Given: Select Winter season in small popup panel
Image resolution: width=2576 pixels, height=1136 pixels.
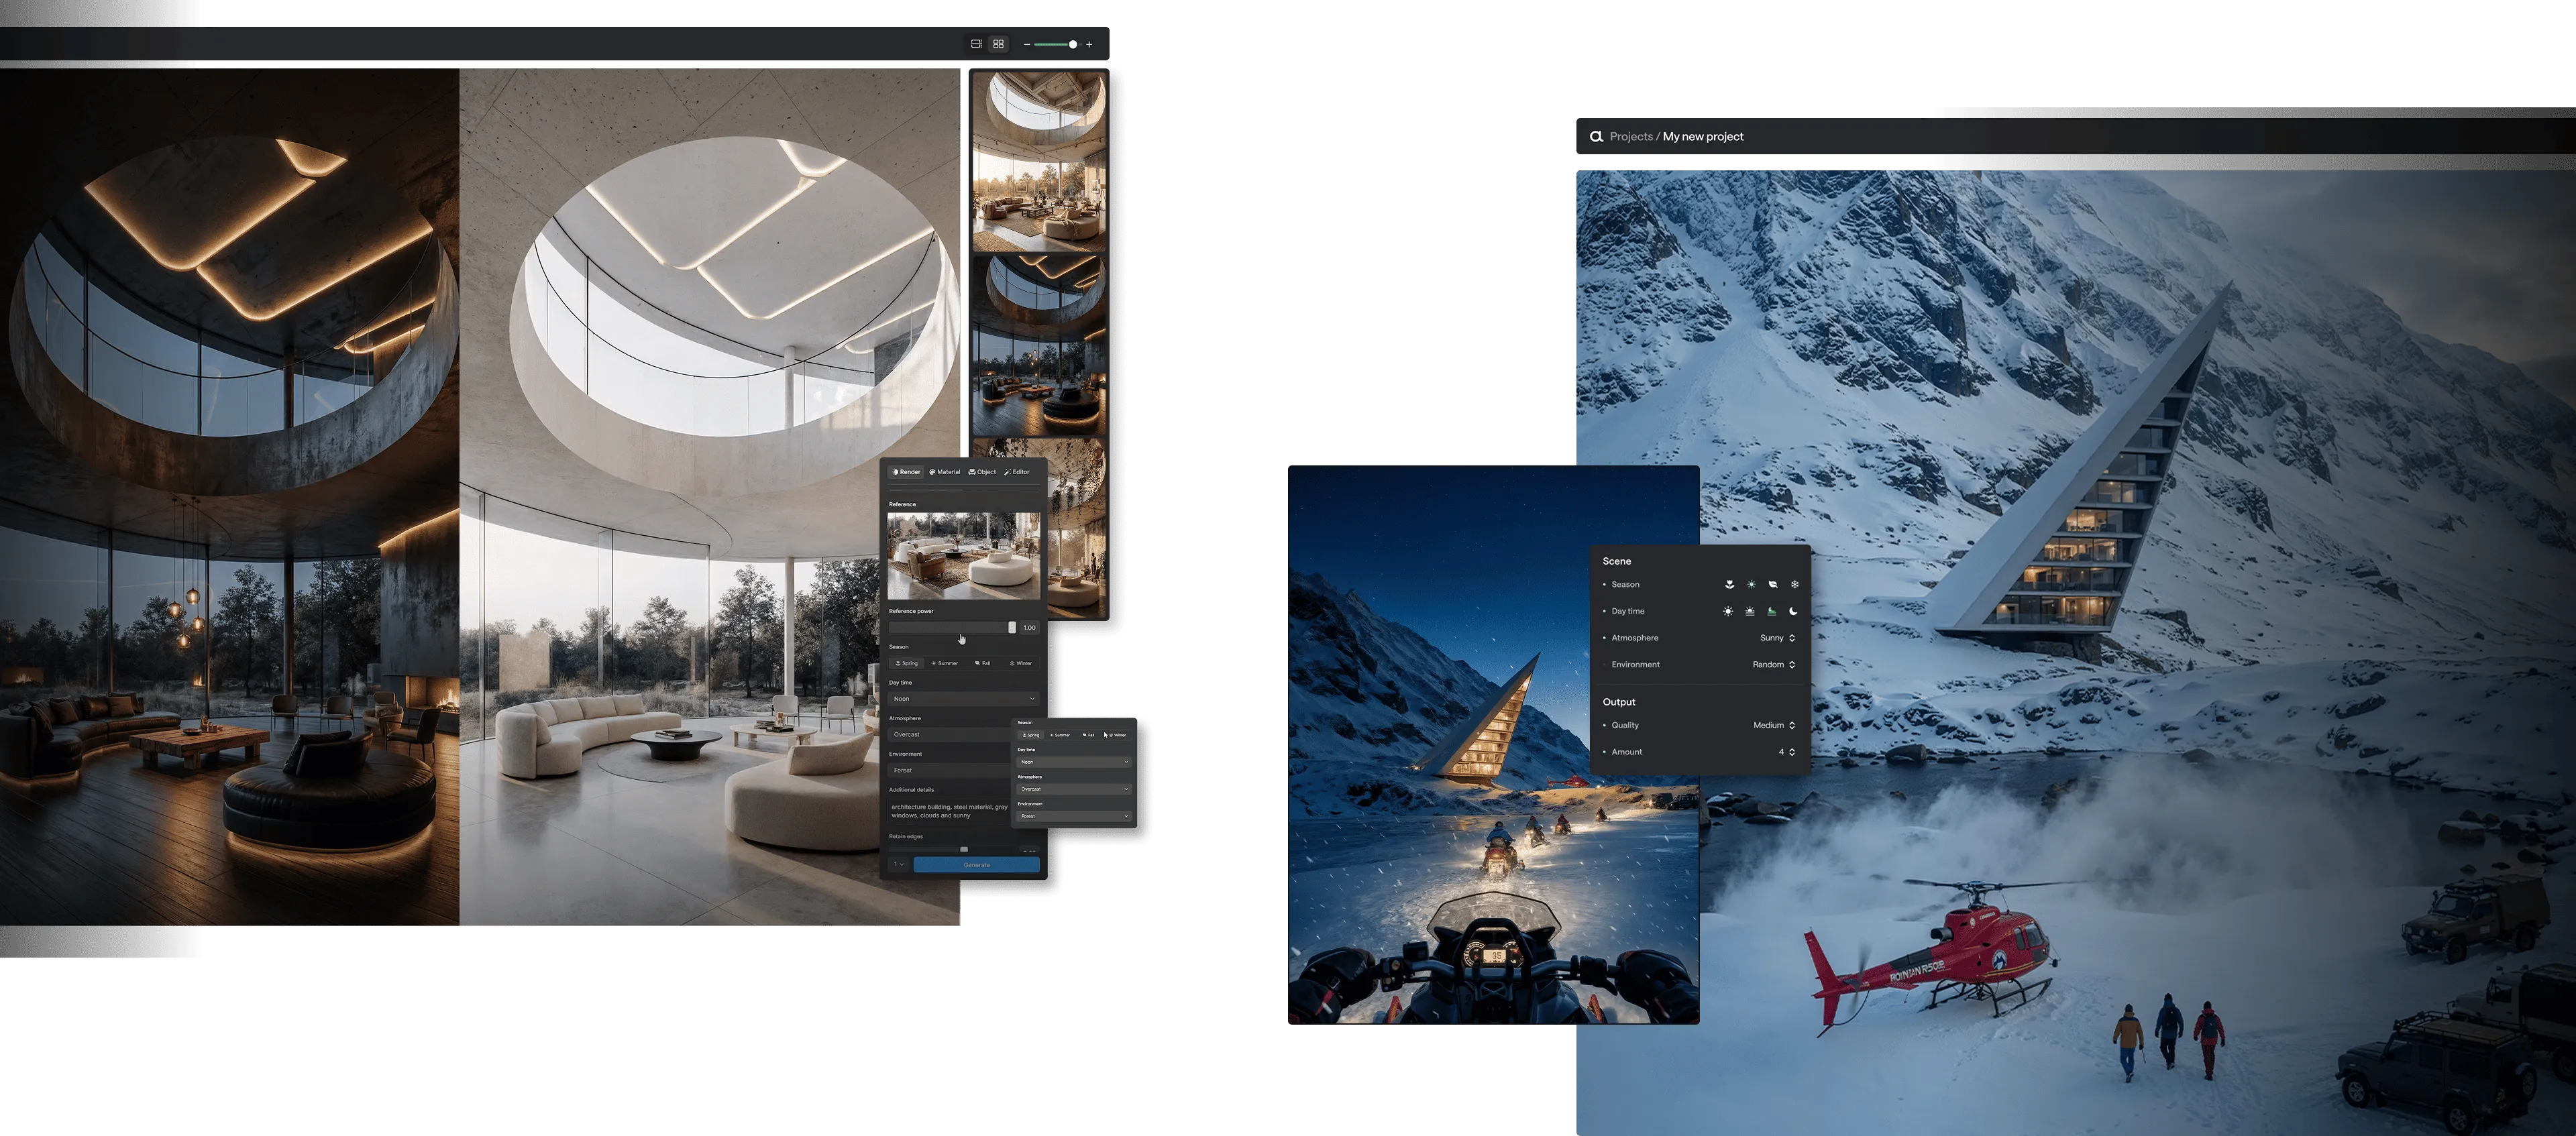Looking at the screenshot, I should tap(1117, 735).
